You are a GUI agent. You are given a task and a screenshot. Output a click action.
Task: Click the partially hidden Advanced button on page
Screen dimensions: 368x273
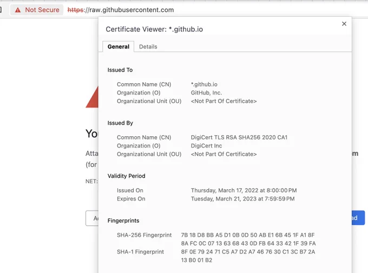tap(92, 218)
